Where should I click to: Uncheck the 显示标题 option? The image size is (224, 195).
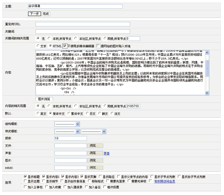click(x=25, y=177)
